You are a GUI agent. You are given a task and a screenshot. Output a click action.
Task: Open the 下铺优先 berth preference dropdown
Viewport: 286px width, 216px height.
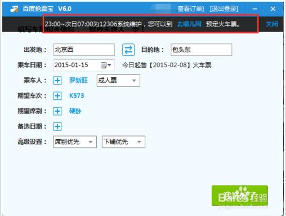point(123,142)
